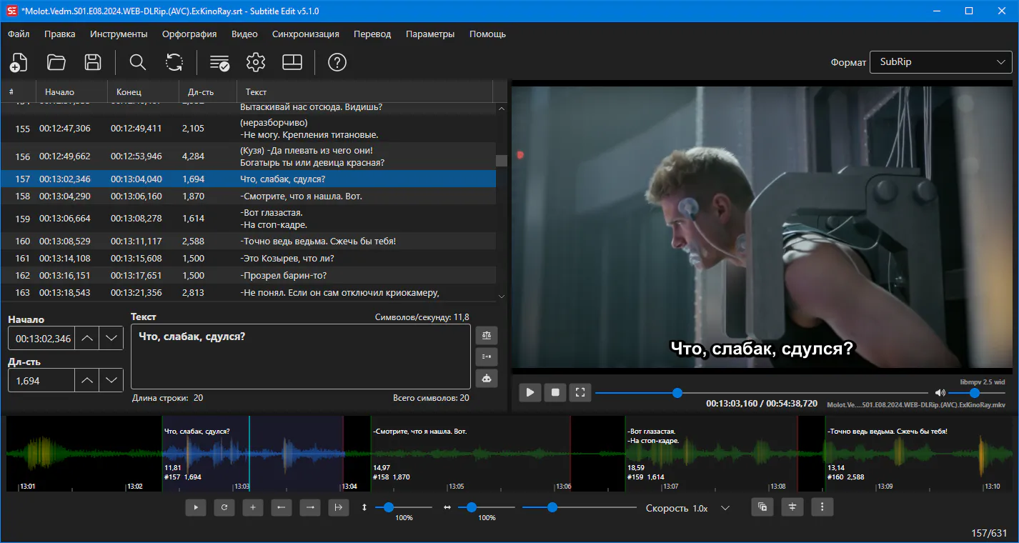Click the Текст column header
Image resolution: width=1019 pixels, height=543 pixels.
click(364, 91)
